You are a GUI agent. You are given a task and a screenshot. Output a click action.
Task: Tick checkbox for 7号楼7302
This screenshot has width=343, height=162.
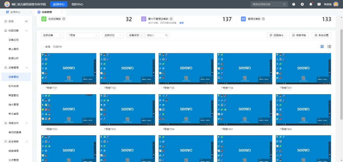(43, 129)
